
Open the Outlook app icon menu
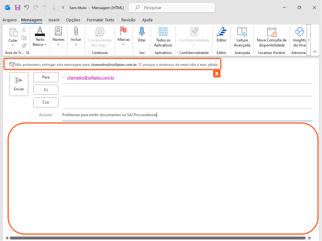coord(8,8)
